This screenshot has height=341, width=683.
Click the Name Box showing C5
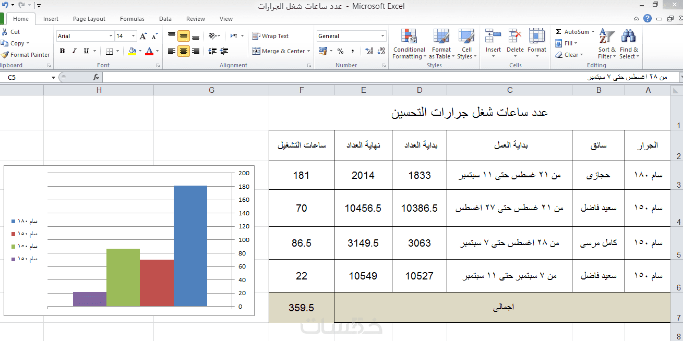pos(25,77)
